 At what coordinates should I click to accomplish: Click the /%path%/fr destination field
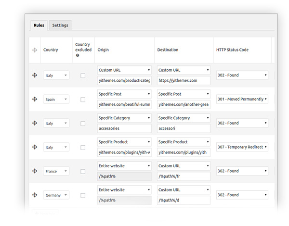coord(184,176)
